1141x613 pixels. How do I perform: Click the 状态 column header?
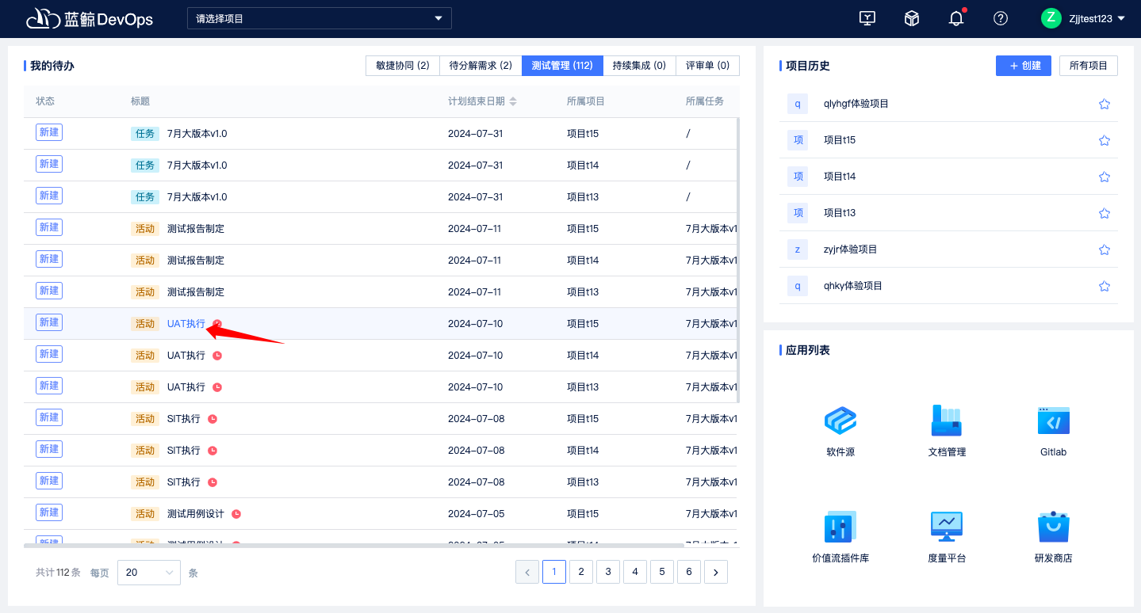click(x=45, y=101)
